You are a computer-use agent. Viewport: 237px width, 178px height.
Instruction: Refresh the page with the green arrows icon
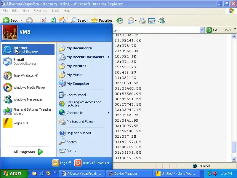click(x=53, y=20)
